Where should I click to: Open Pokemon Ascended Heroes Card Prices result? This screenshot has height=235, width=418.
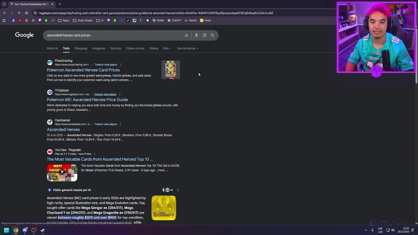[x=83, y=70]
